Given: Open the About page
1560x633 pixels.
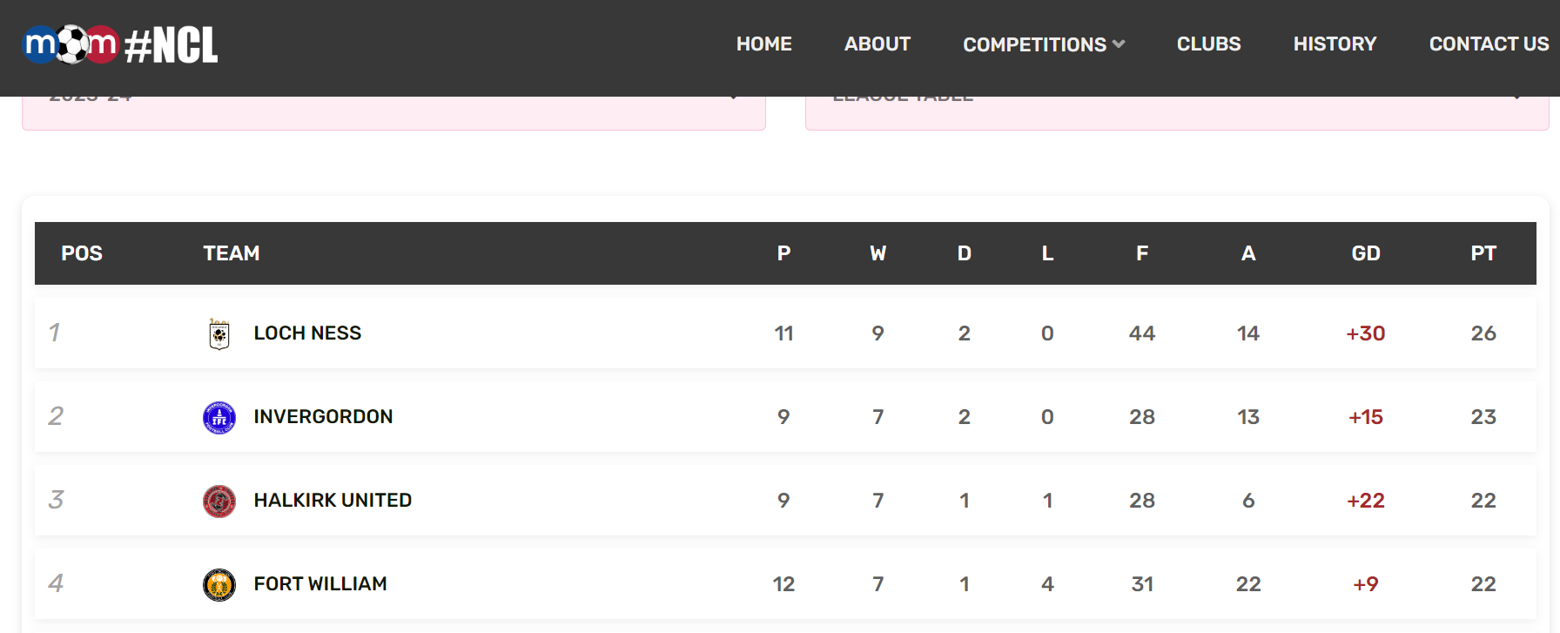Looking at the screenshot, I should point(877,44).
